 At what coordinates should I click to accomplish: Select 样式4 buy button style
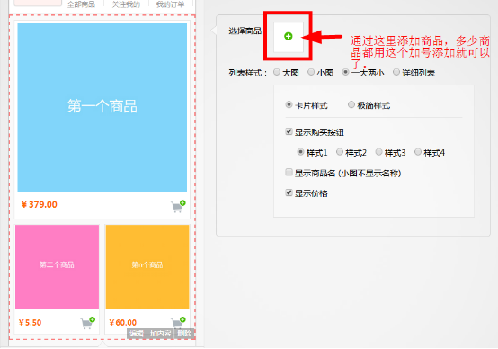click(x=418, y=152)
